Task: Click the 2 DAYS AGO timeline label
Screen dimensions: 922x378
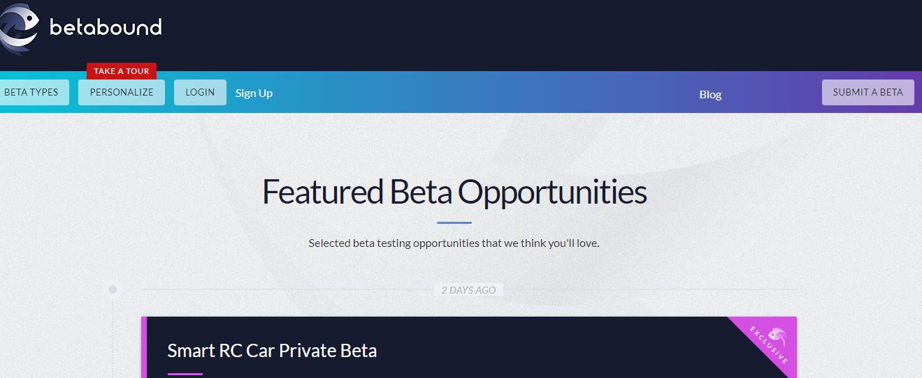Action: tap(468, 290)
